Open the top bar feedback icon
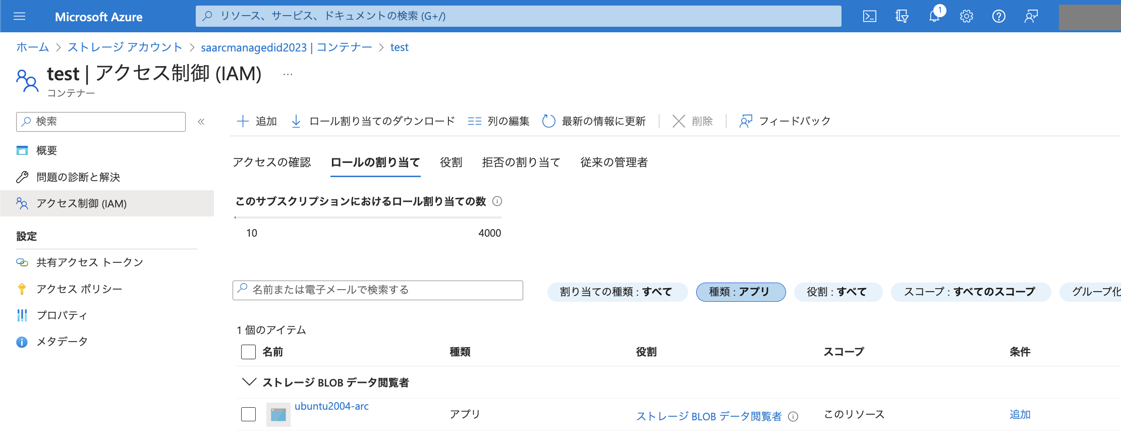The image size is (1121, 441). [x=1031, y=17]
